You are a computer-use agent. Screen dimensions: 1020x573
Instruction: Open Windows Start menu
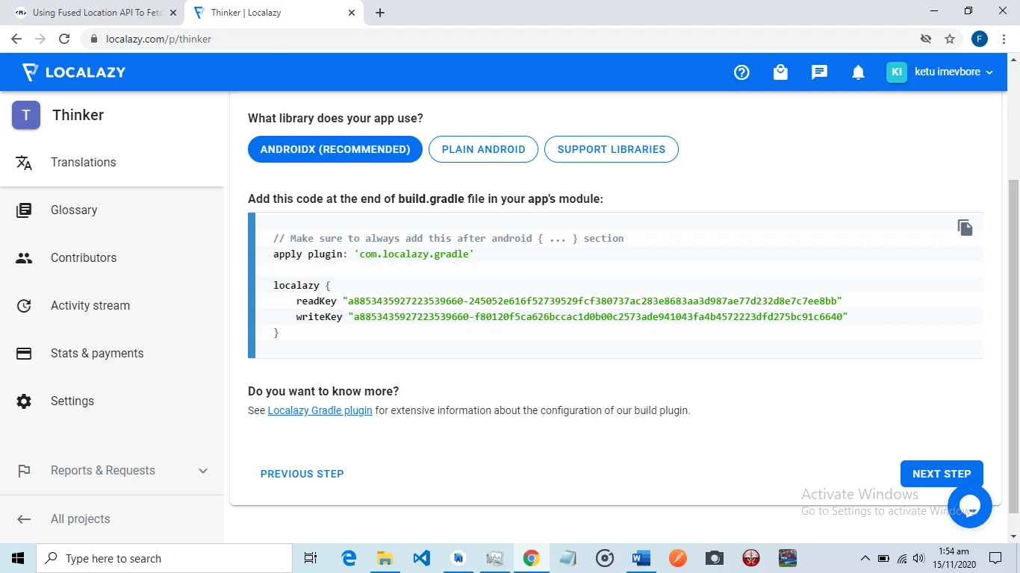point(18,558)
